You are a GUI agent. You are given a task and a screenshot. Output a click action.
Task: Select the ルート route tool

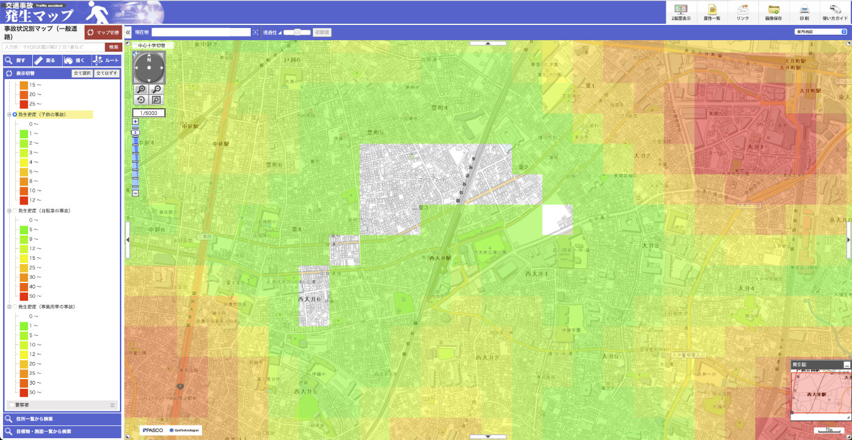click(106, 60)
